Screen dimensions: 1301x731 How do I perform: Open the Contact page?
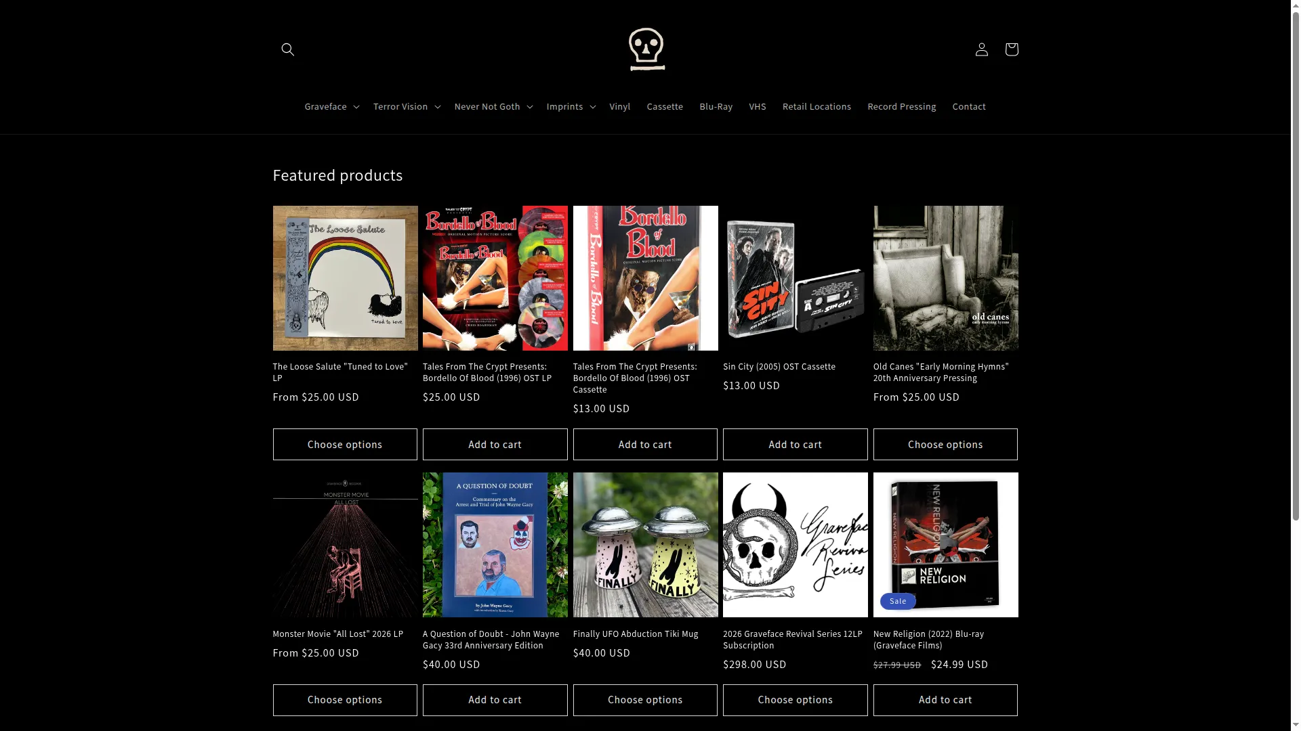pyautogui.click(x=968, y=106)
